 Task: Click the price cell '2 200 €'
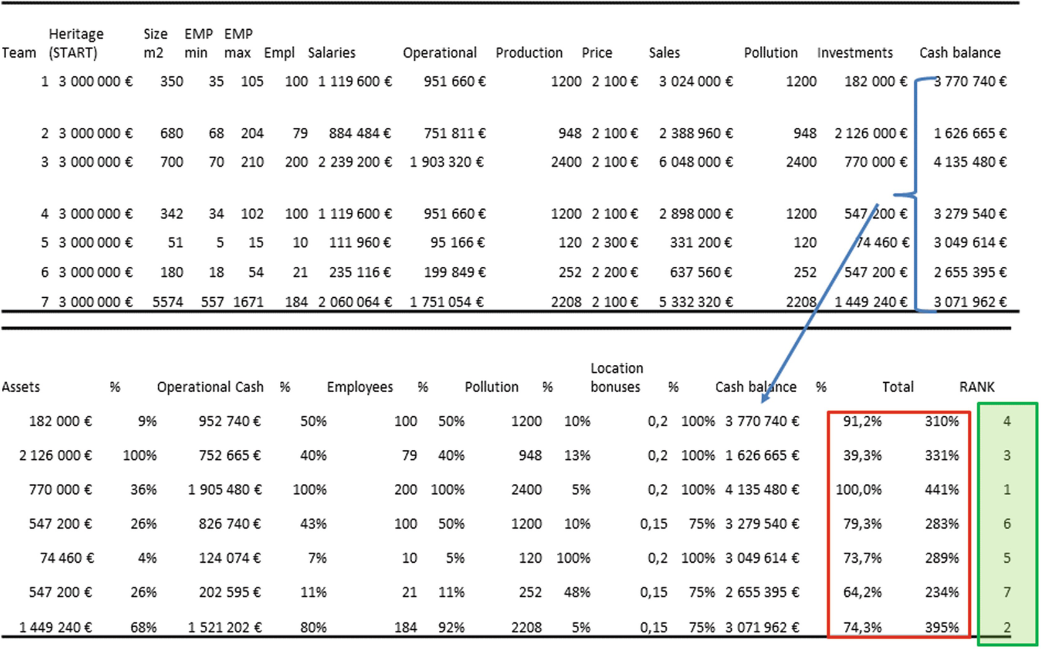pyautogui.click(x=615, y=272)
